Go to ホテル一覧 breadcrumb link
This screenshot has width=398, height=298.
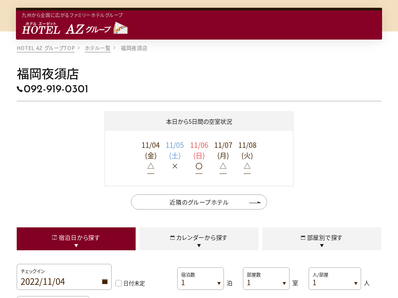(98, 48)
